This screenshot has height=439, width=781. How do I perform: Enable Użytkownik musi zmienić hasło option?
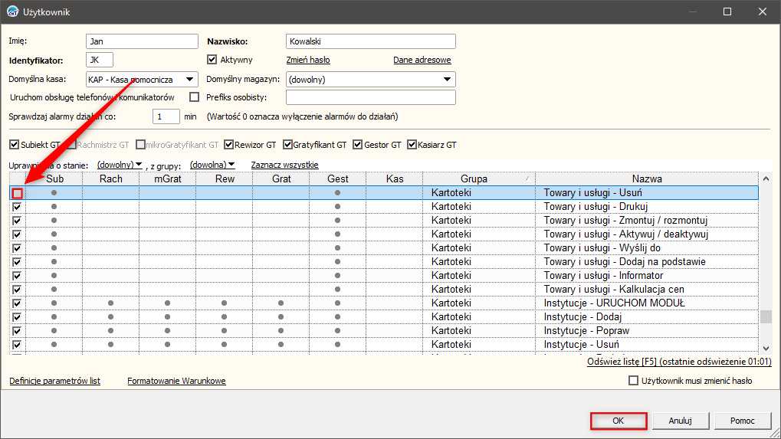click(633, 381)
